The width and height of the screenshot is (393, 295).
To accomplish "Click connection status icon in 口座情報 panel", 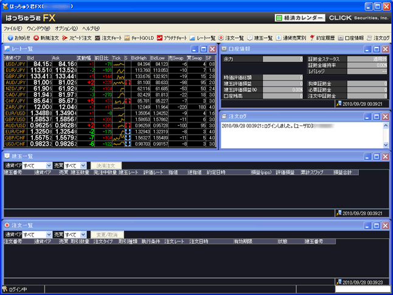I will (339, 104).
